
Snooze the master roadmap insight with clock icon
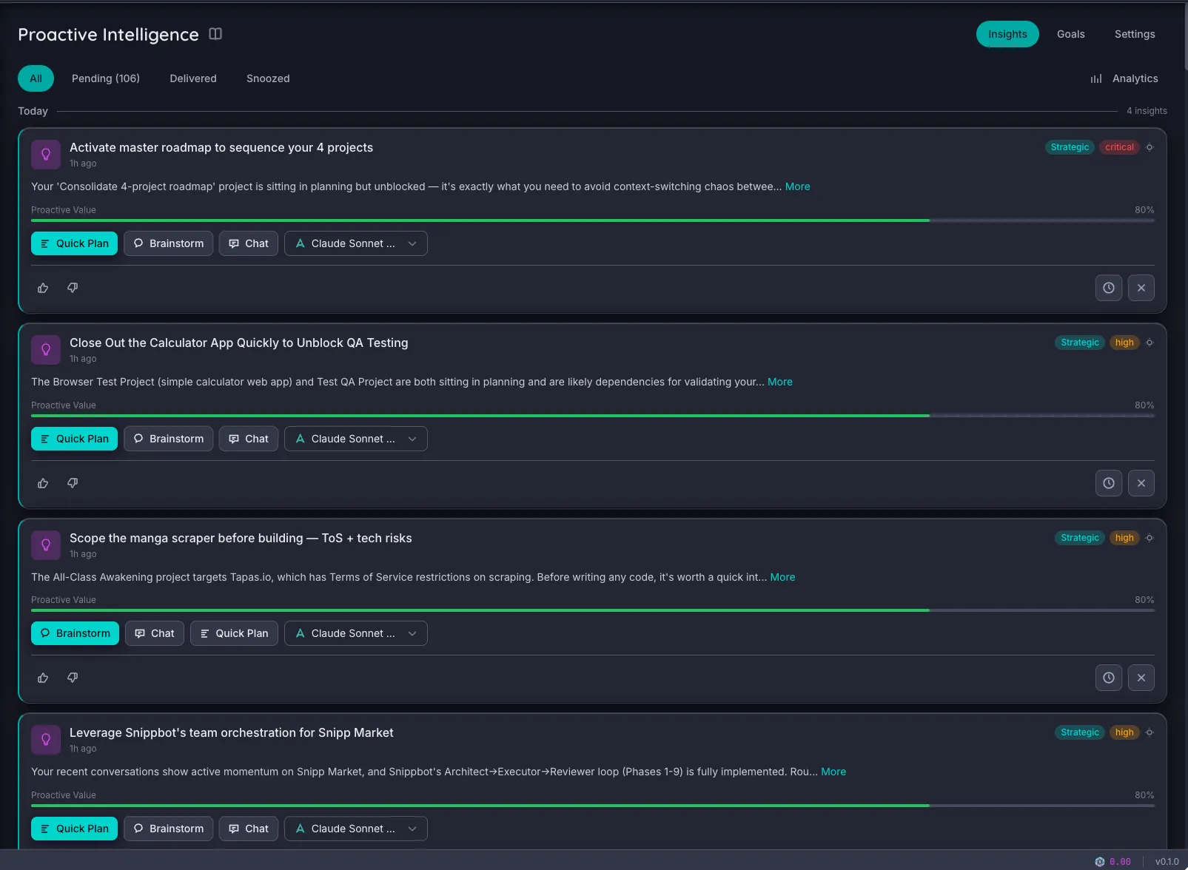coord(1109,288)
